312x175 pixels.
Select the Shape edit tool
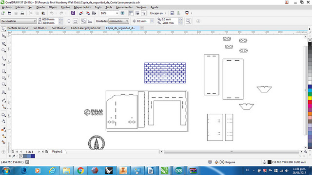(x=3, y=36)
